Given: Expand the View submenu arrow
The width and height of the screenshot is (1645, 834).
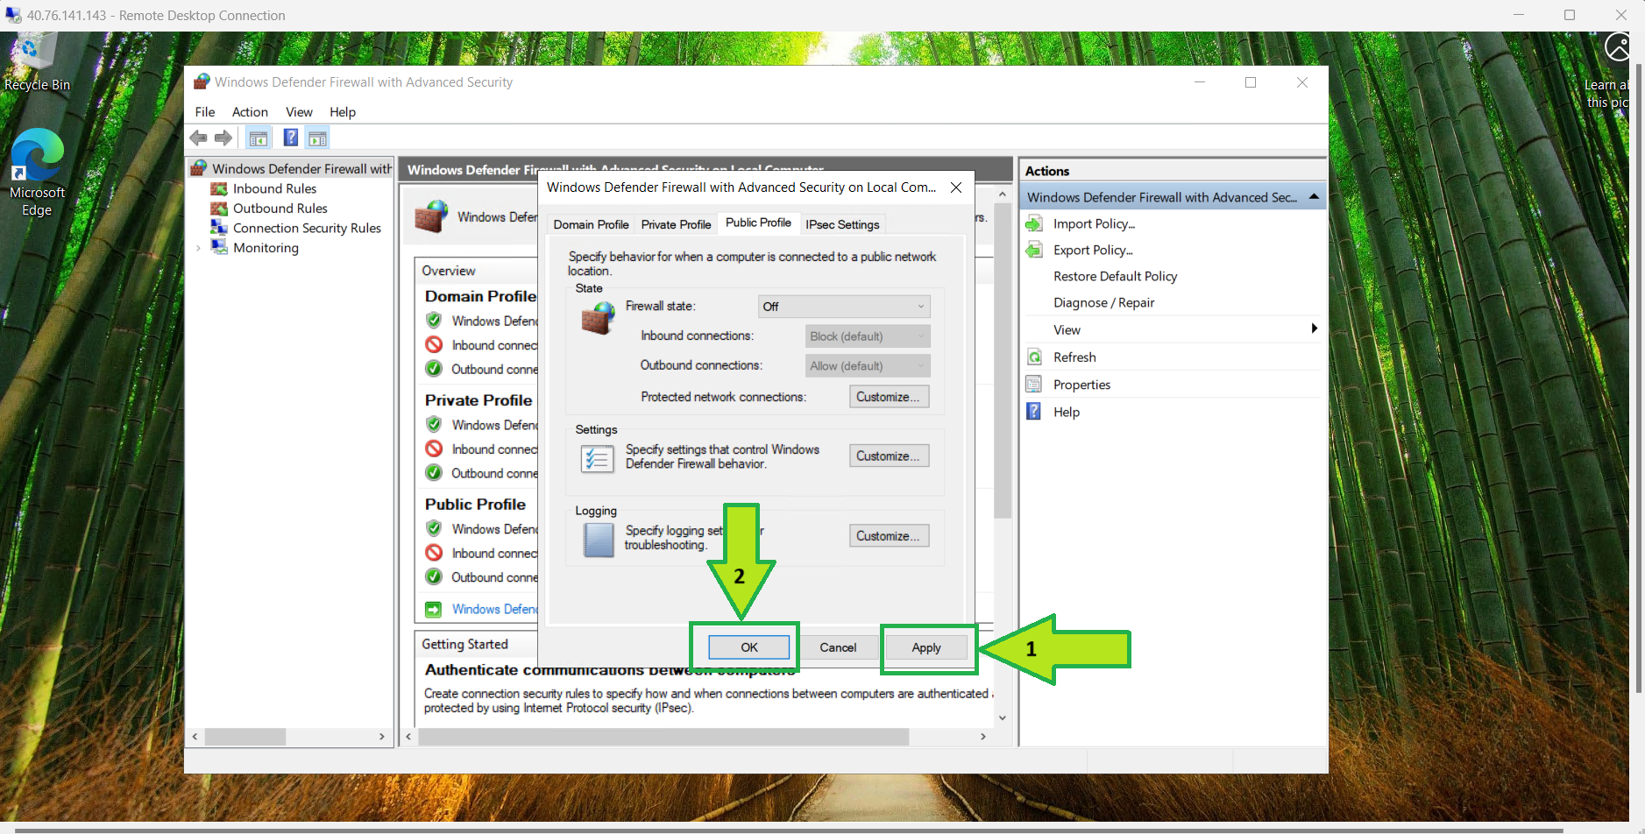Looking at the screenshot, I should (x=1314, y=329).
